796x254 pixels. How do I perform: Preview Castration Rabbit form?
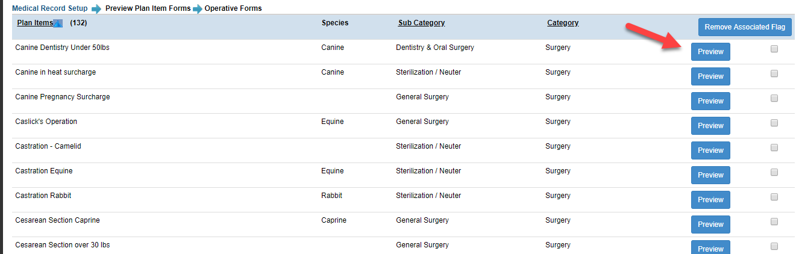pos(710,200)
